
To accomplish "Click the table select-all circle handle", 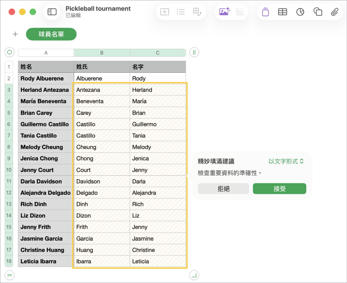I will click(9, 52).
